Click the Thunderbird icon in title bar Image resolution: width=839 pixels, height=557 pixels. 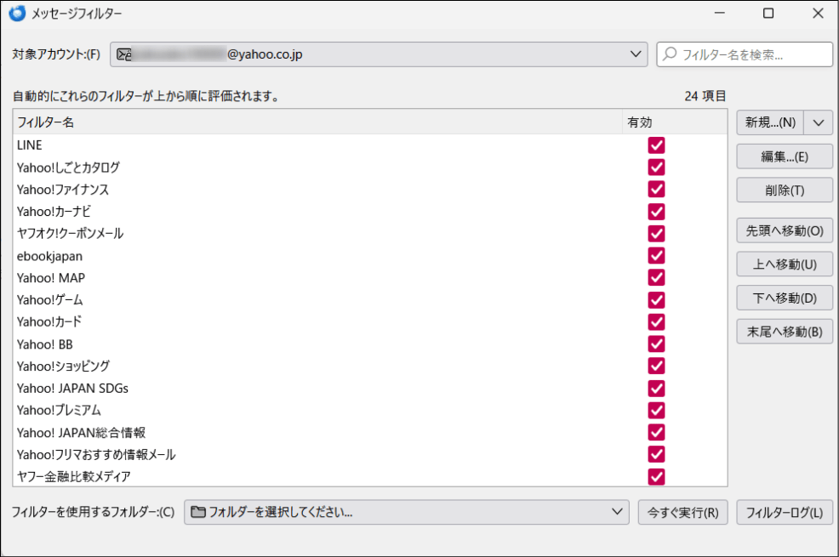point(15,14)
